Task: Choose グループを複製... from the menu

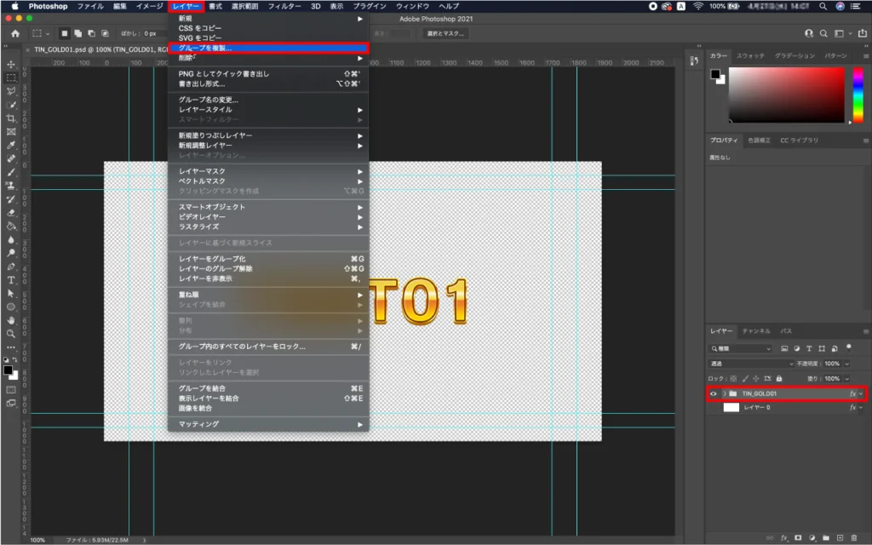Action: [x=268, y=48]
